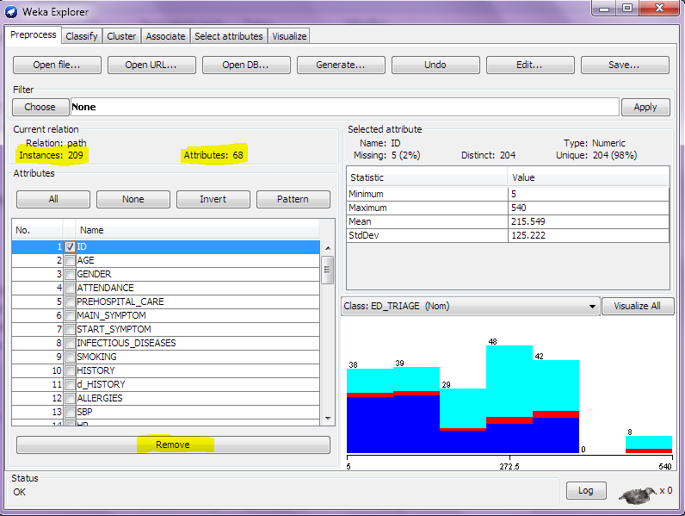
Task: Select the ALLERGIES attribute row
Action: 165,398
